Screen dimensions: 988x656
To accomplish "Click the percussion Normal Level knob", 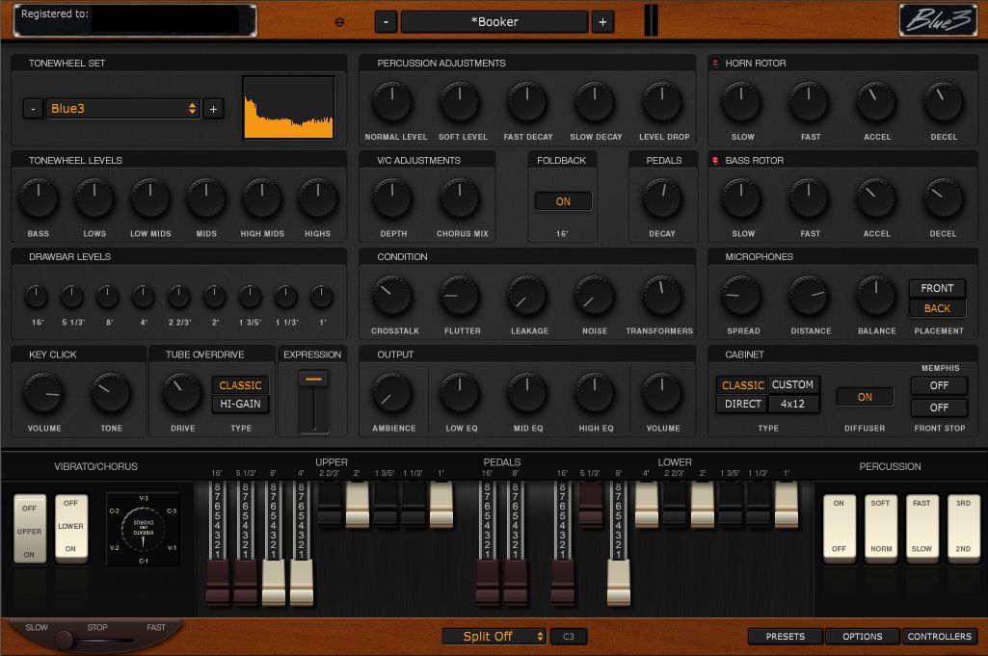I will click(x=392, y=103).
